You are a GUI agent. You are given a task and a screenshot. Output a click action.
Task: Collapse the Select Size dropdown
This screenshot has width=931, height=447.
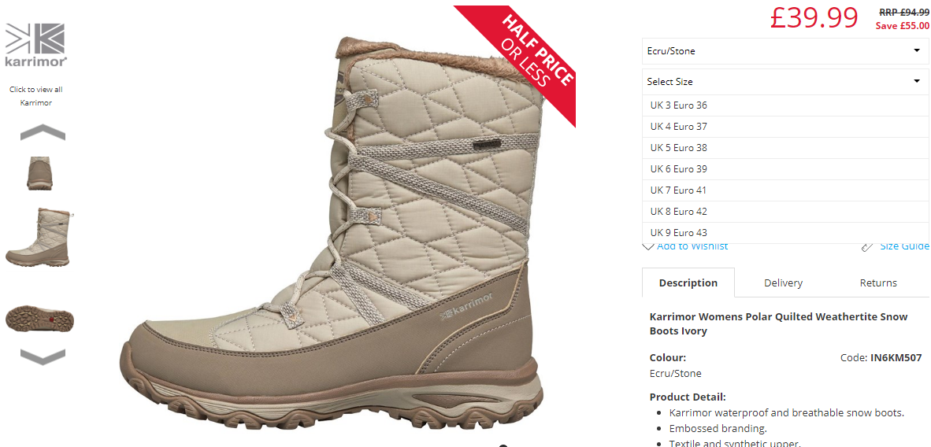pyautogui.click(x=785, y=81)
